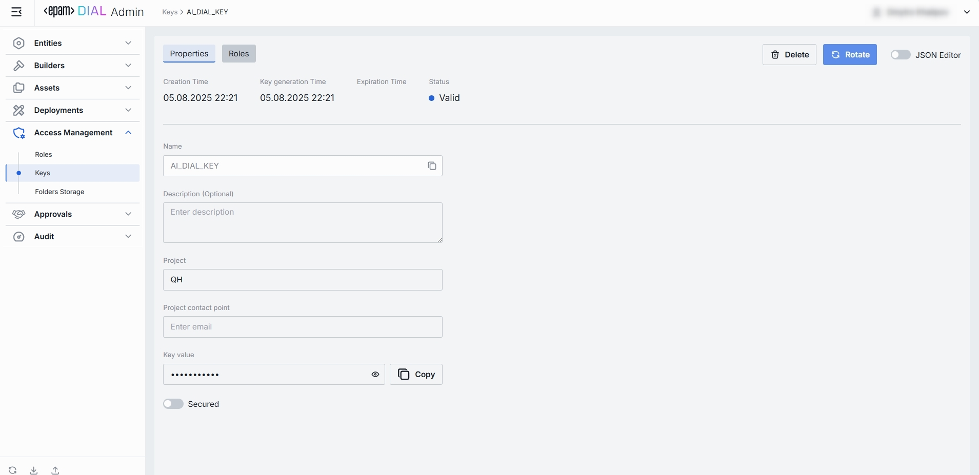
Task: Click the refresh icon at bottom left
Action: 13,470
